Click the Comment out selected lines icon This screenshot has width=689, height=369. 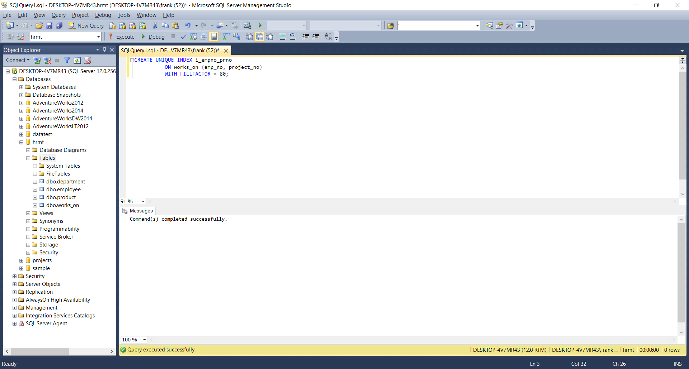(x=282, y=37)
